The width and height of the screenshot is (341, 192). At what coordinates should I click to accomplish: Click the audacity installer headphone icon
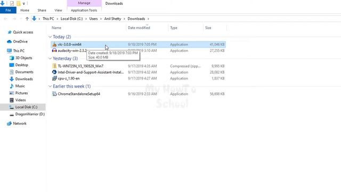[x=54, y=51]
